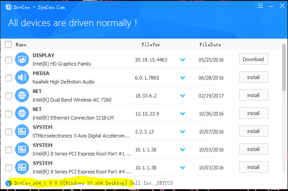Check the Ethernet Connection I218-LM checkbox
The width and height of the screenshot is (288, 191).
tap(9, 114)
